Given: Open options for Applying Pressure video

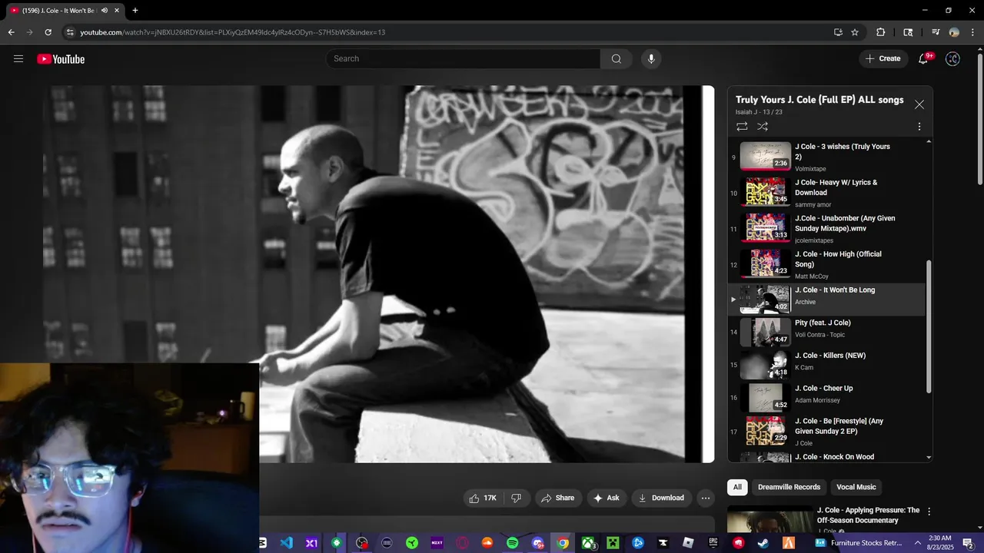Looking at the screenshot, I should click(929, 512).
